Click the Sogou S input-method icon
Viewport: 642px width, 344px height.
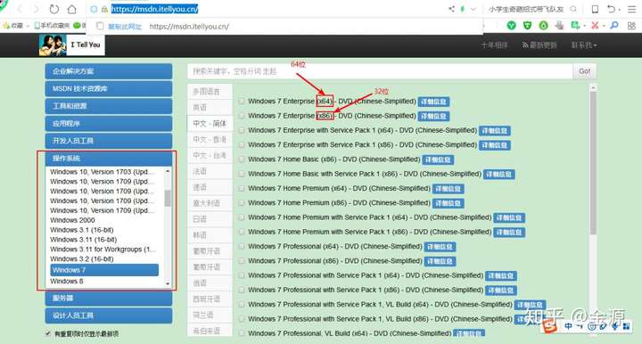point(549,326)
